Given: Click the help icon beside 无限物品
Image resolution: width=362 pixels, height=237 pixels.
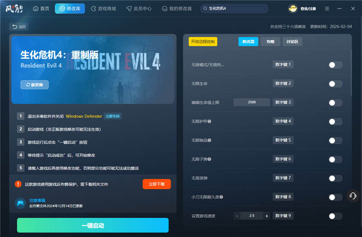Looking at the screenshot, I should [210, 140].
